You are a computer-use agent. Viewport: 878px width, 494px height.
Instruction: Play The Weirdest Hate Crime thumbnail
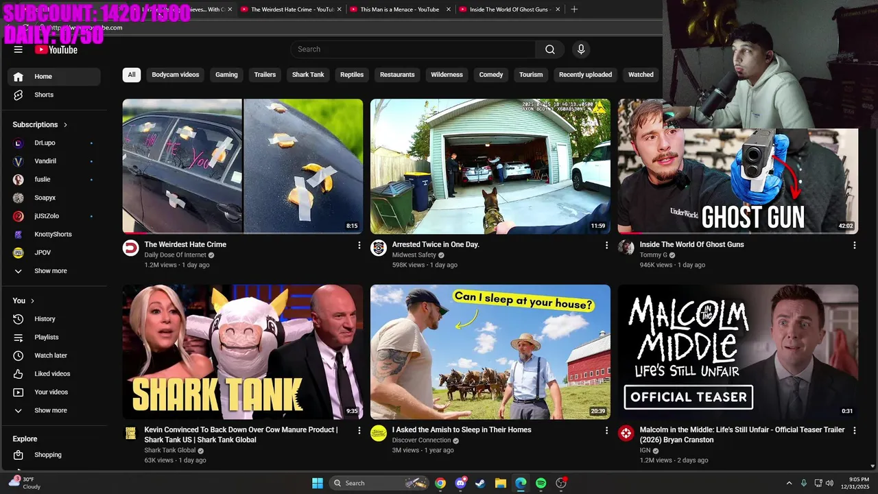[243, 166]
